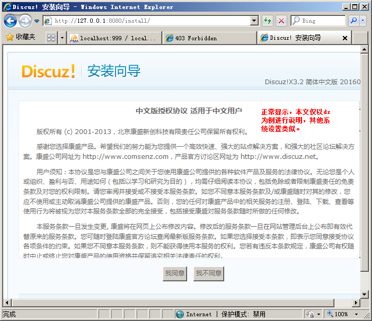This screenshot has width=372, height=321.
Task: Click the Quick Tabs grid icon
Action: pyautogui.click(x=51, y=38)
